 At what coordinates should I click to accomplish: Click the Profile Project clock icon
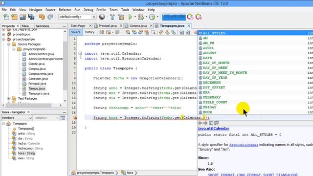tap(152, 17)
